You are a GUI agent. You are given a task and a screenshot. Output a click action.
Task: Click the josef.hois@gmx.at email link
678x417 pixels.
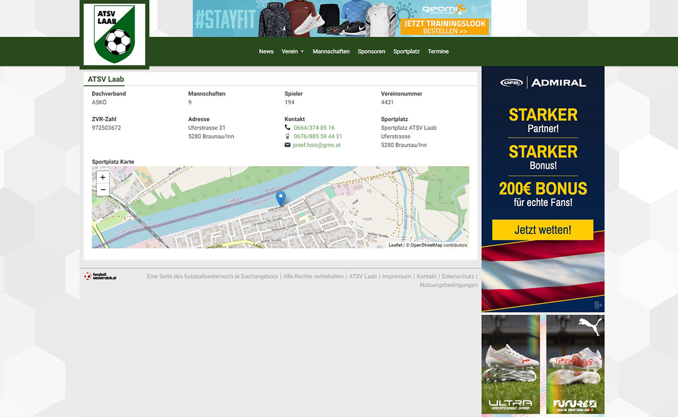[316, 145]
